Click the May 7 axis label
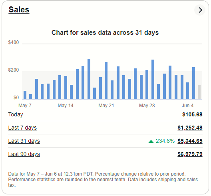Screen dimensions: 211x196 click(25, 106)
